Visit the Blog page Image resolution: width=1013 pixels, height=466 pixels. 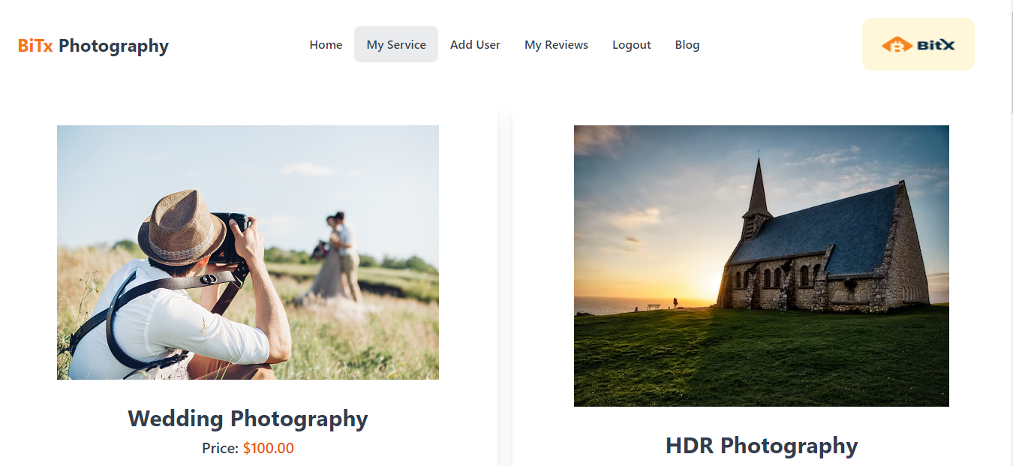point(687,45)
